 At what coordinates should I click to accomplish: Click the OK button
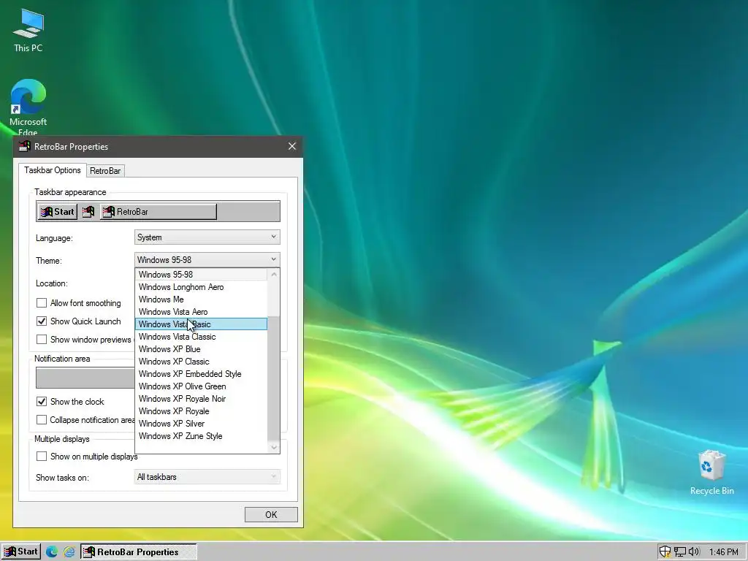coord(271,514)
